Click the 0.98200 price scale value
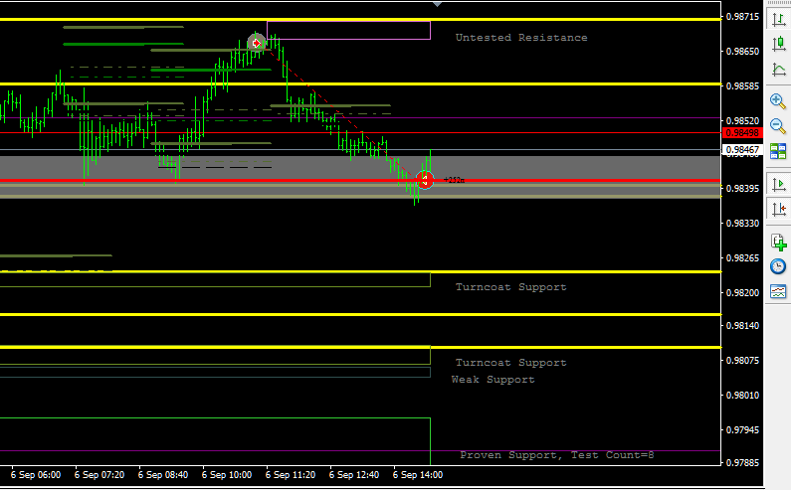The image size is (791, 490). (742, 293)
